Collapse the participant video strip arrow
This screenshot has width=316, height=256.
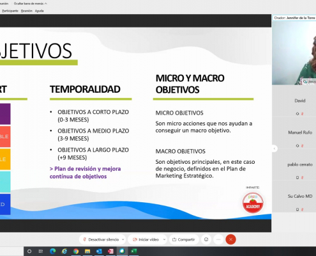click(x=275, y=148)
